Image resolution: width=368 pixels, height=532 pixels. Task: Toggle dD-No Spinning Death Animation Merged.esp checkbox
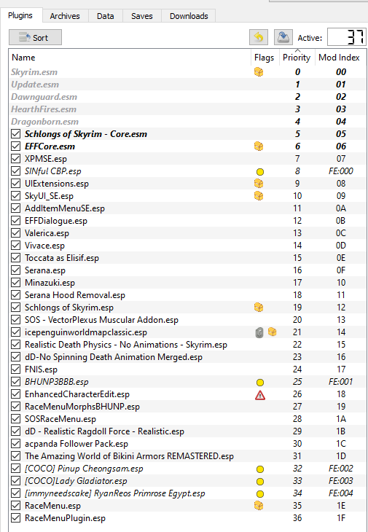15,357
